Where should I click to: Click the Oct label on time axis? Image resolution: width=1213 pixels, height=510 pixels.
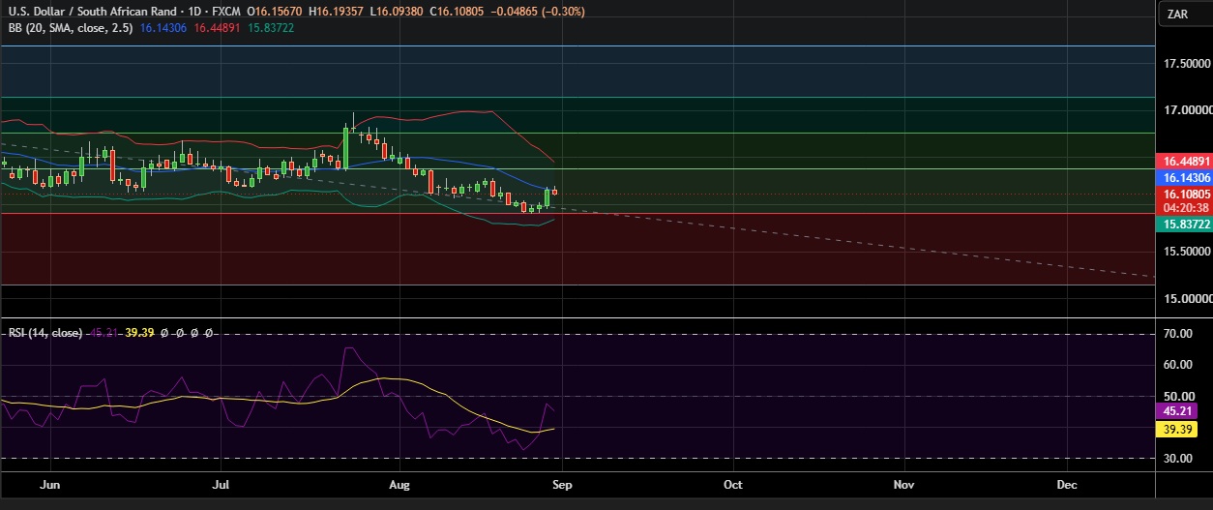732,483
